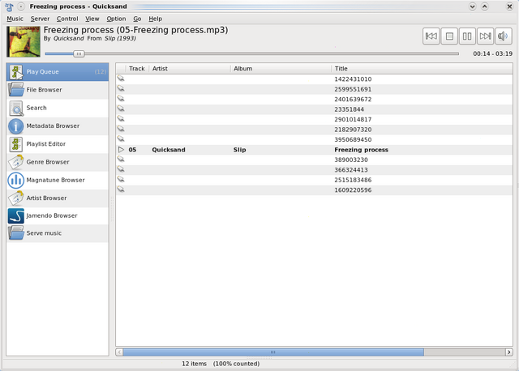
Task: Open the Artist Browser icon
Action: [x=16, y=198]
